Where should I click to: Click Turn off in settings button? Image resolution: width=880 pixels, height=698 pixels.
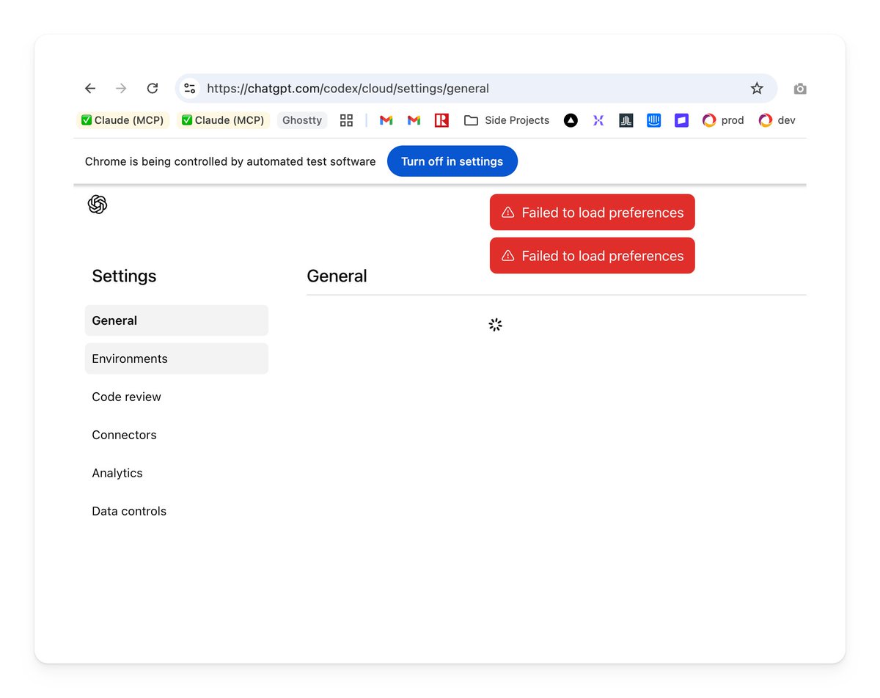(x=452, y=161)
